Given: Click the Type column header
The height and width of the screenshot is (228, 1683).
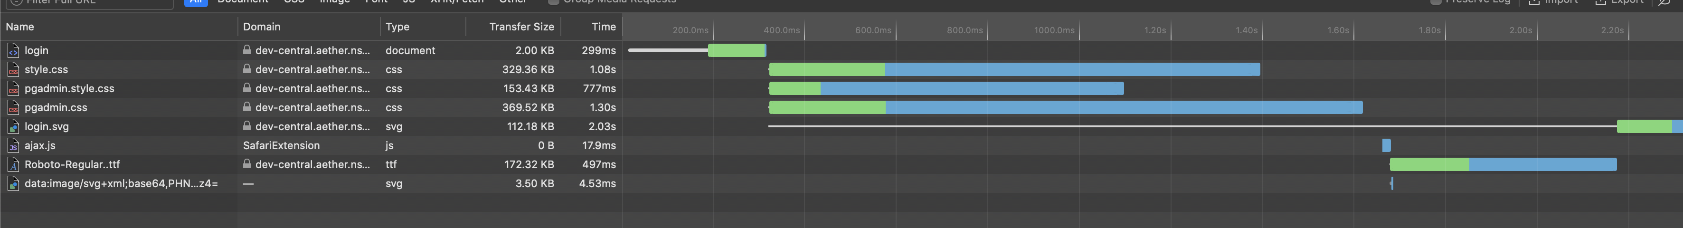Looking at the screenshot, I should [x=397, y=27].
